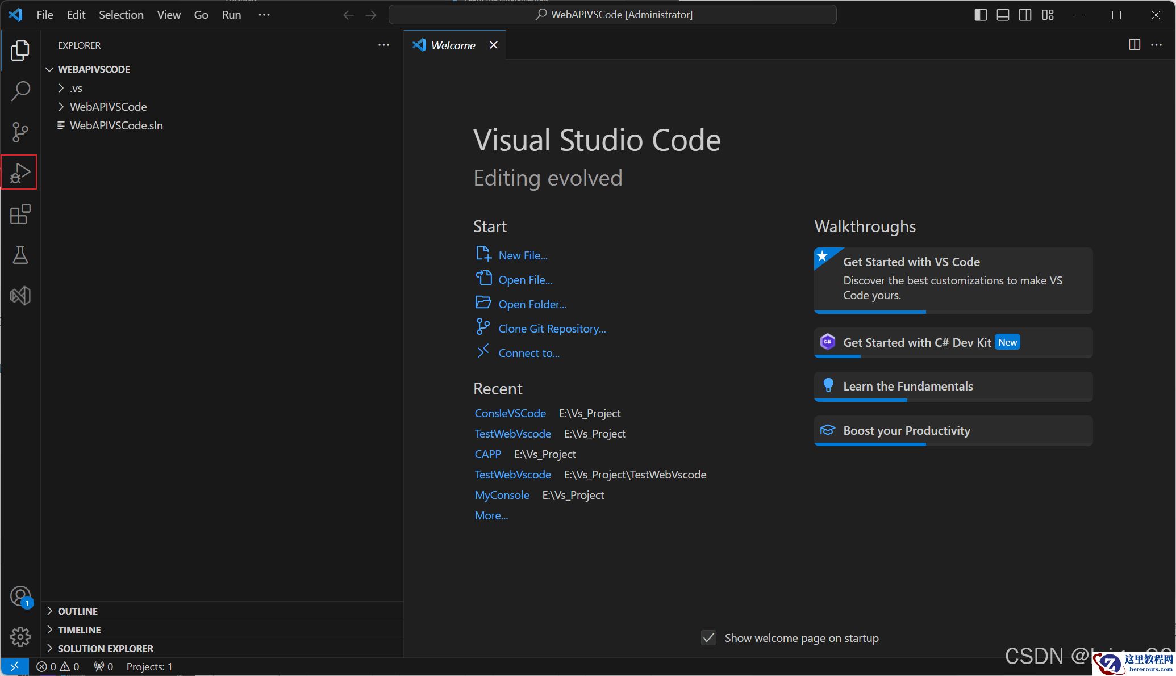Open the Selection menu
Screen dimensions: 1176x676
coord(121,15)
